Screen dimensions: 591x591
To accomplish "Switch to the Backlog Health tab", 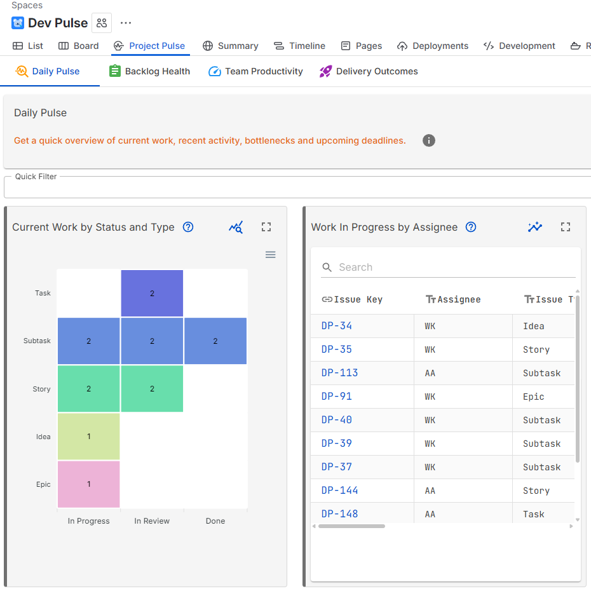I will click(150, 71).
